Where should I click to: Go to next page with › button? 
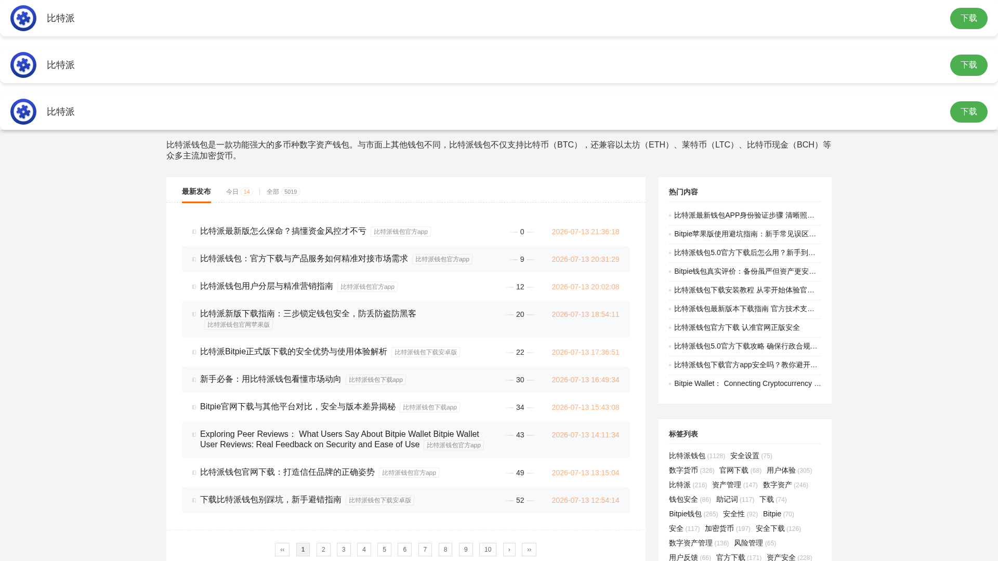pyautogui.click(x=509, y=550)
